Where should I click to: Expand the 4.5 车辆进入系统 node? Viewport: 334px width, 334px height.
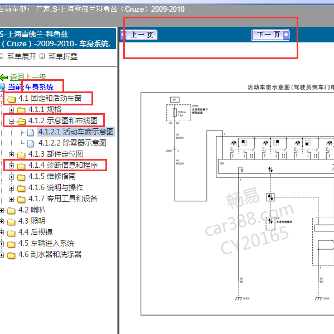[2, 244]
